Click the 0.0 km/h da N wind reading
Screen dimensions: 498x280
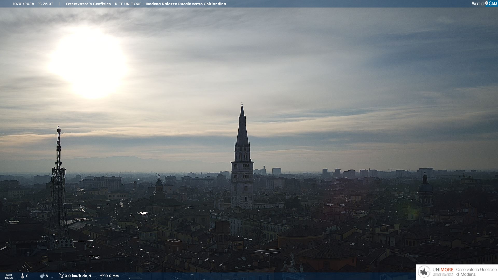[78, 276]
